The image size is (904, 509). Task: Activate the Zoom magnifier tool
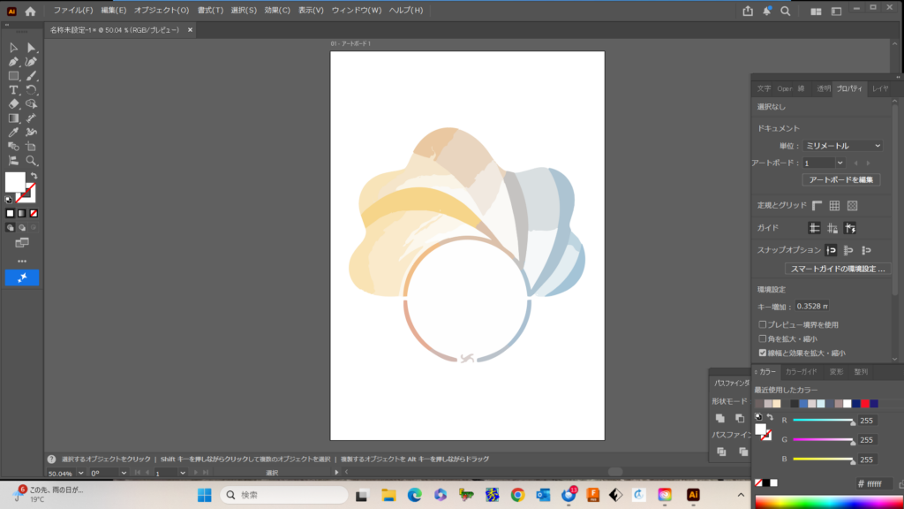[x=31, y=161]
